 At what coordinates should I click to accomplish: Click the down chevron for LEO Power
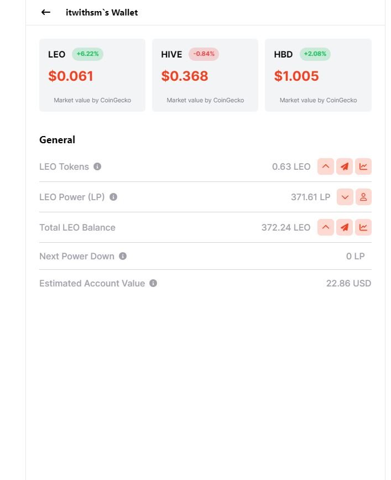point(345,197)
